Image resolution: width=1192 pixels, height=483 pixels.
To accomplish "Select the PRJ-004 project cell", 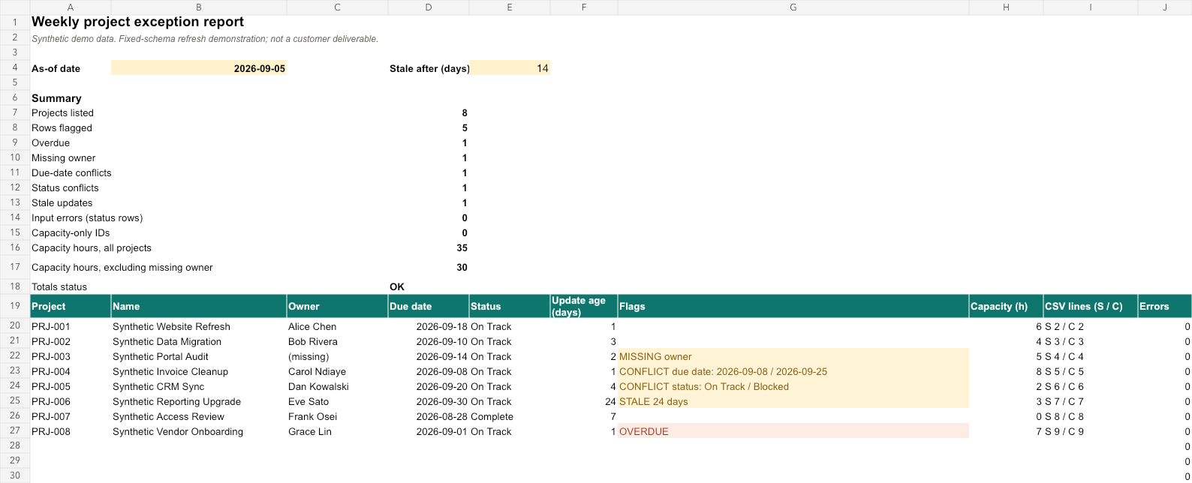I will tap(71, 371).
